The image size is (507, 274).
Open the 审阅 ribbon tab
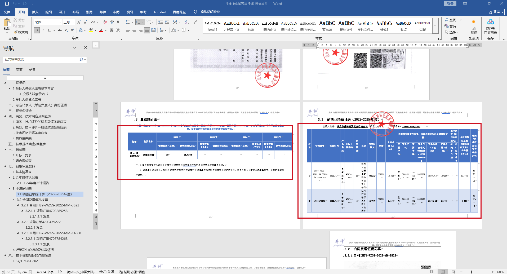116,12
